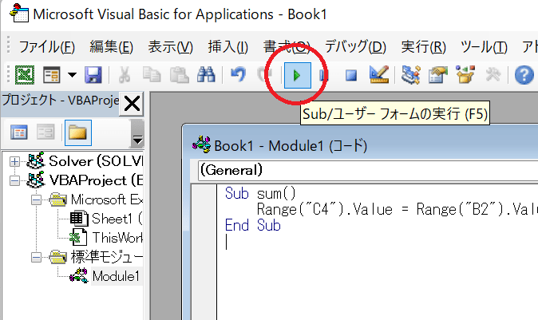This screenshot has height=320, width=538.
Task: Open Project Explorer icon in toolbar
Action: 411,76
